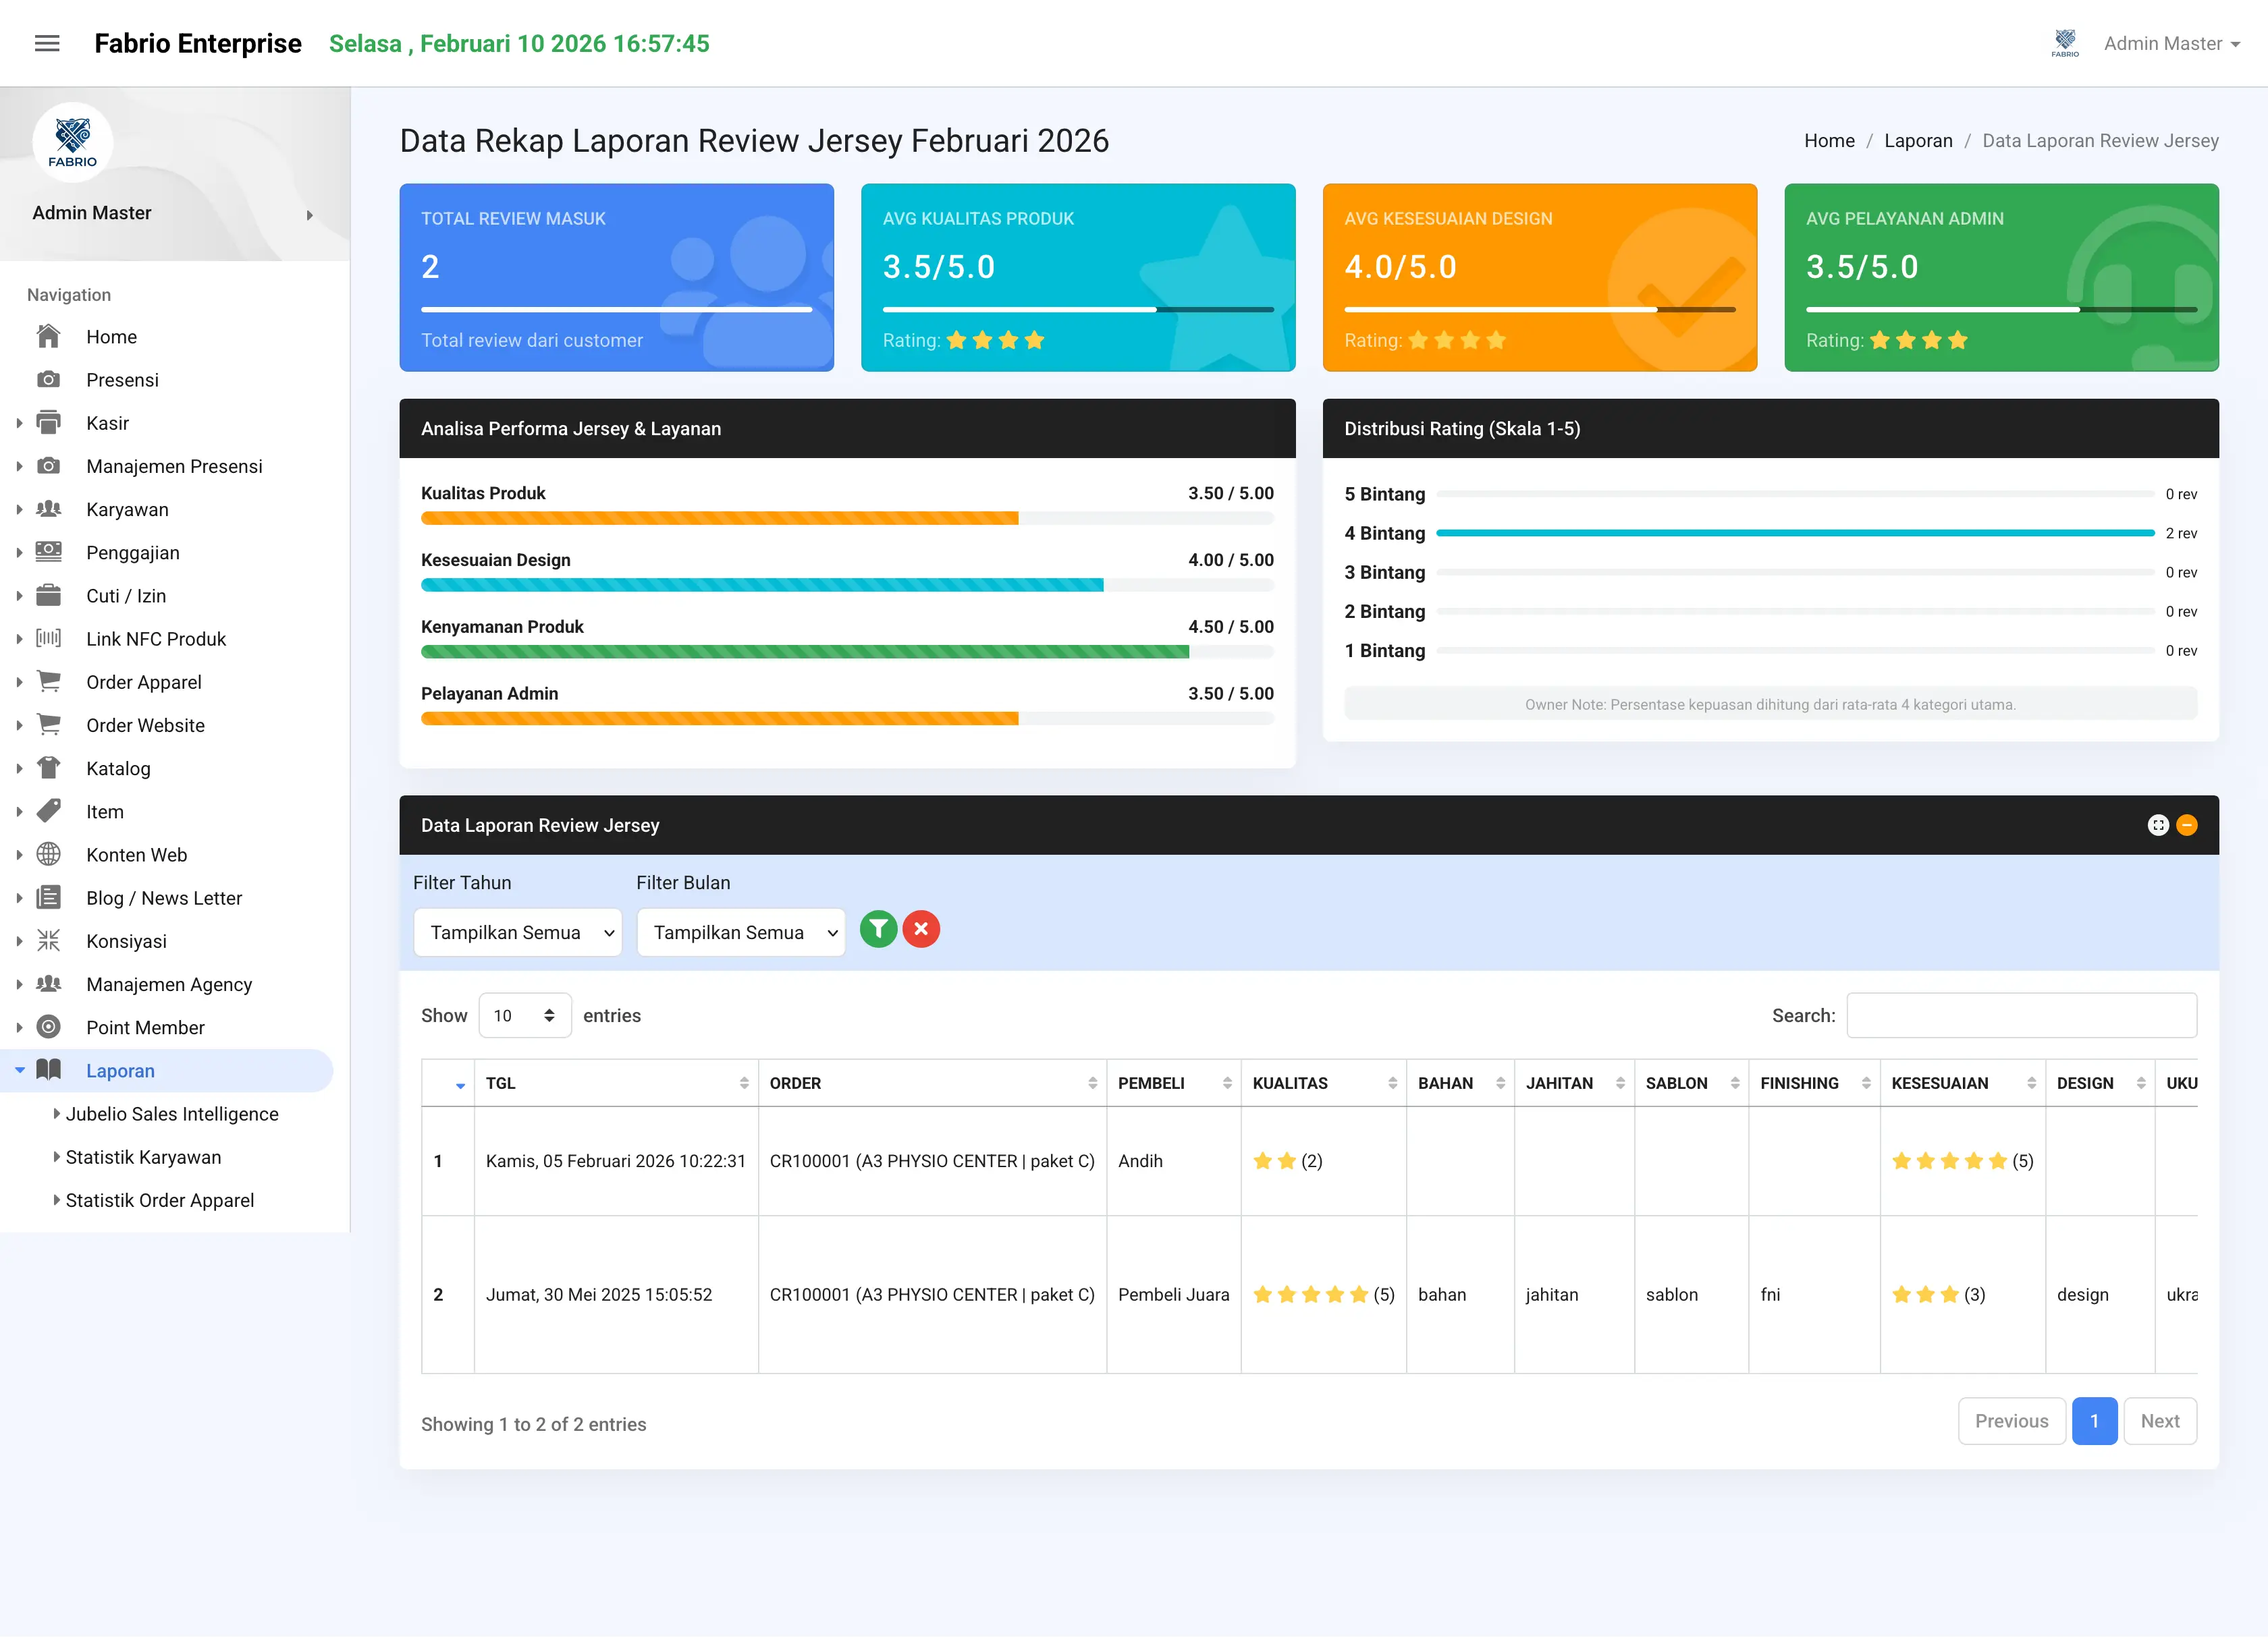Viewport: 2268px width, 1638px height.
Task: Click the Laporan breadcrumb link
Action: coord(1918,141)
